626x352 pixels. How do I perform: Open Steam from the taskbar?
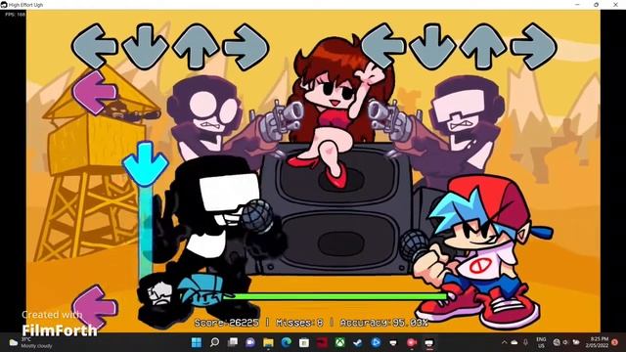[x=358, y=342]
